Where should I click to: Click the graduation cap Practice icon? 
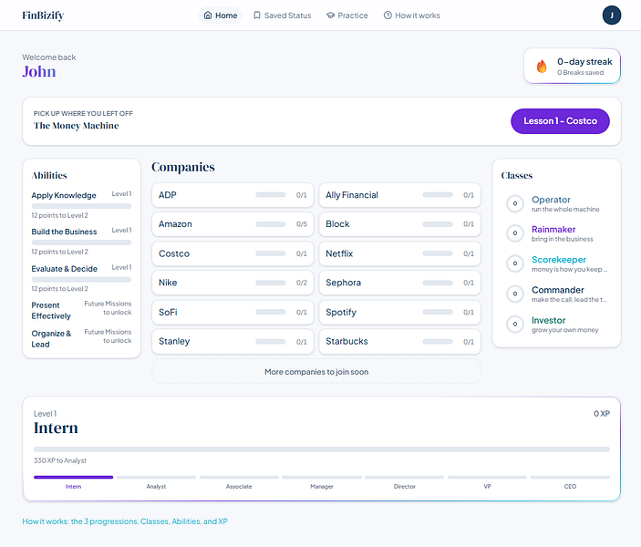tap(330, 15)
